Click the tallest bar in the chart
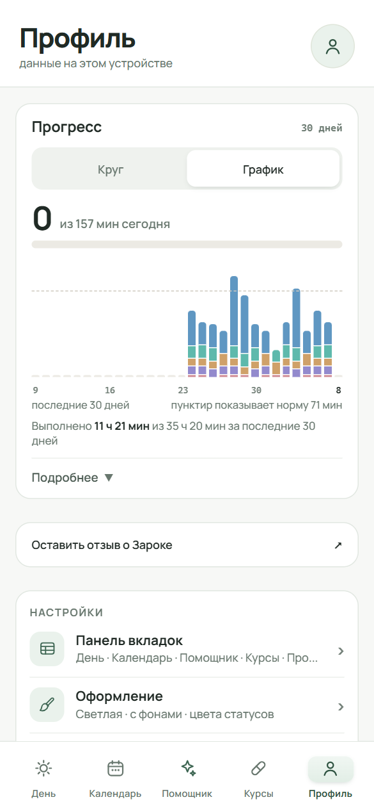Image resolution: width=374 pixels, height=811 pixels. [234, 326]
